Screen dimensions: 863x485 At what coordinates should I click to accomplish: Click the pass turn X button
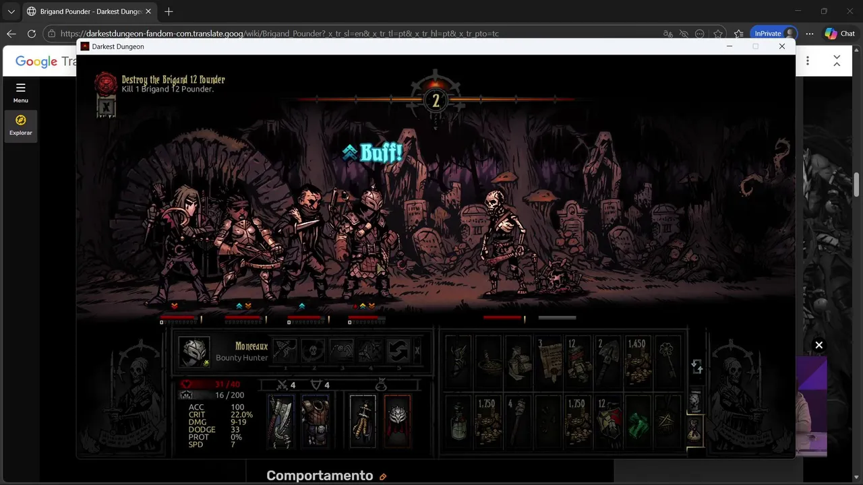(417, 351)
